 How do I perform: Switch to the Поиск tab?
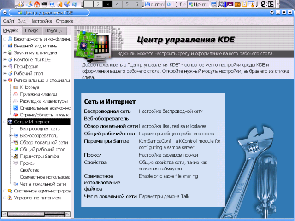(x=31, y=30)
